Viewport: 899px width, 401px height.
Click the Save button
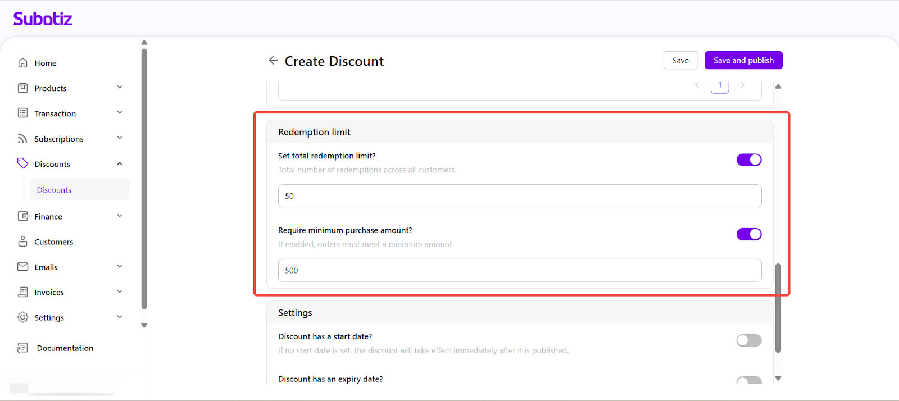coord(680,61)
